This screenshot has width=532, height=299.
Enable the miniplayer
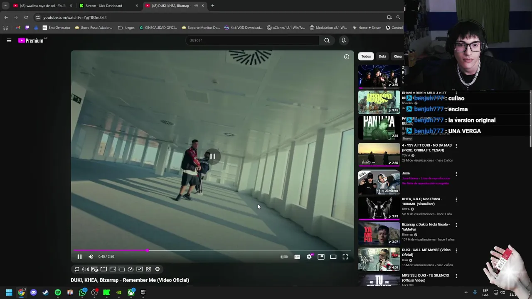click(x=321, y=257)
